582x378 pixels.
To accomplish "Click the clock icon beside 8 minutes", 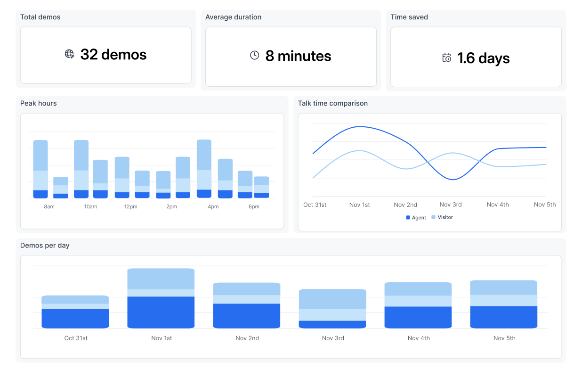I will 254,56.
